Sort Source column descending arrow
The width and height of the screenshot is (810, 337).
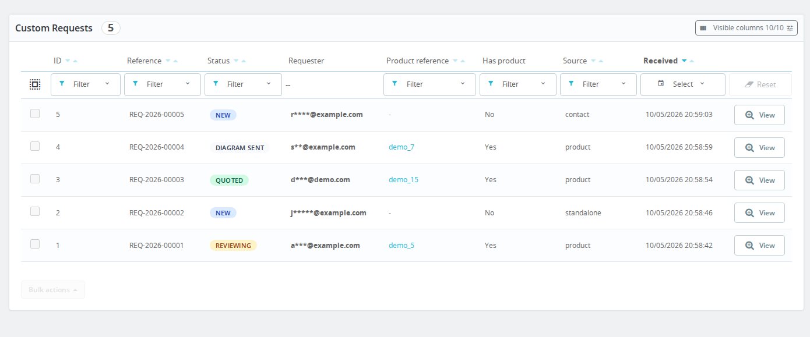(x=593, y=61)
